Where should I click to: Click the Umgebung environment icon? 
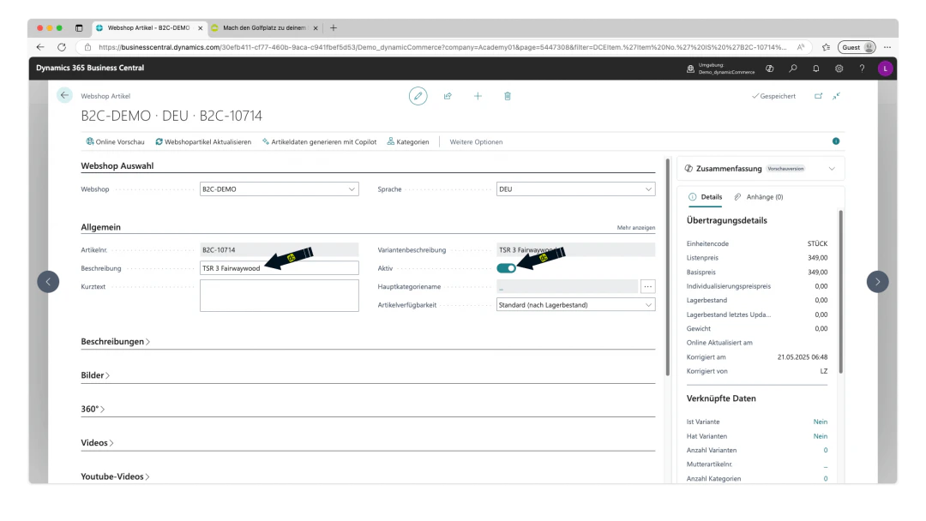click(x=690, y=69)
